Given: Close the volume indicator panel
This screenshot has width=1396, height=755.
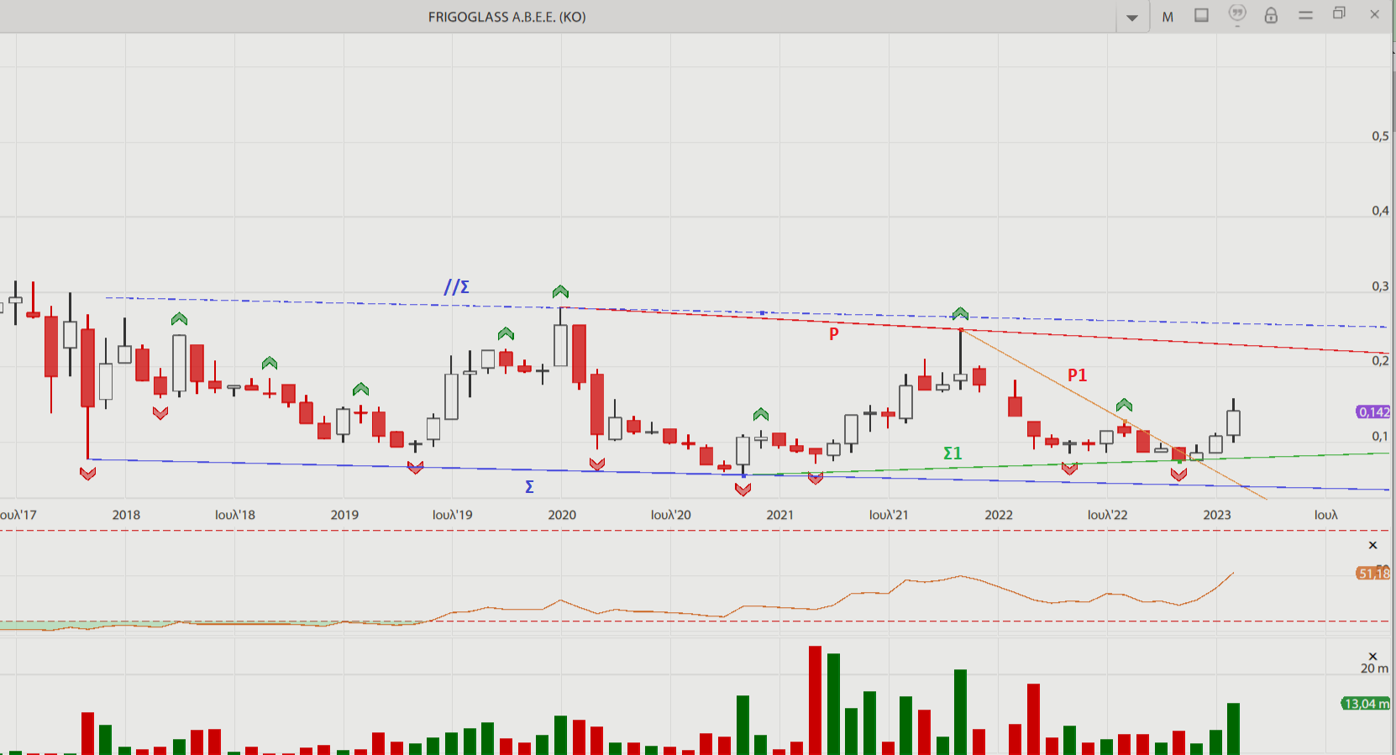Looking at the screenshot, I should (1373, 657).
